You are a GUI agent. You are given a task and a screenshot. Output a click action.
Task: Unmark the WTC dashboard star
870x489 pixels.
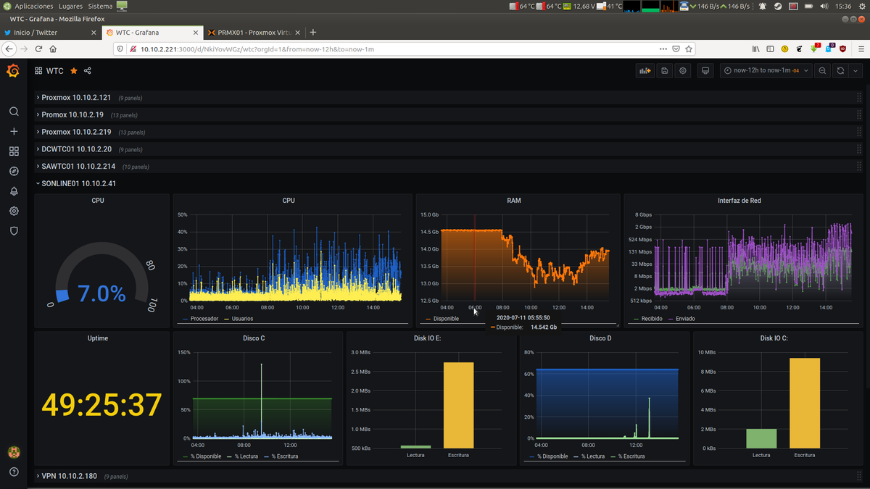coord(74,71)
